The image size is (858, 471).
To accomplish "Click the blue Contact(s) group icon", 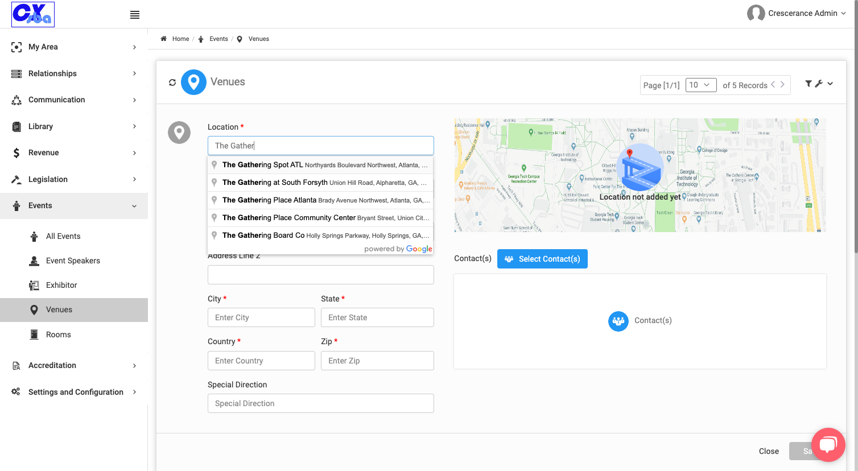I will (618, 321).
